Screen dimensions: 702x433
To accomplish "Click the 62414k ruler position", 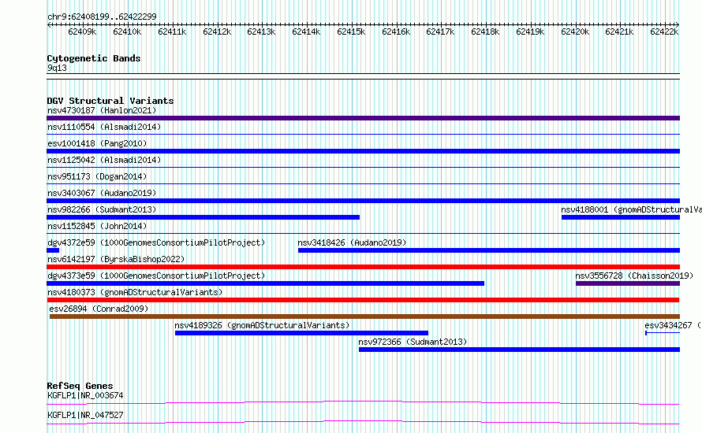I will tap(306, 31).
